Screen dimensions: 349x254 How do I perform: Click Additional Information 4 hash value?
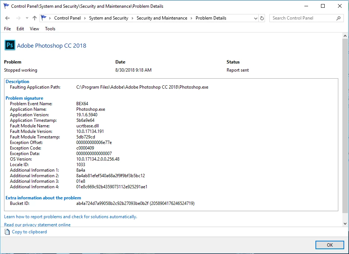112,187
